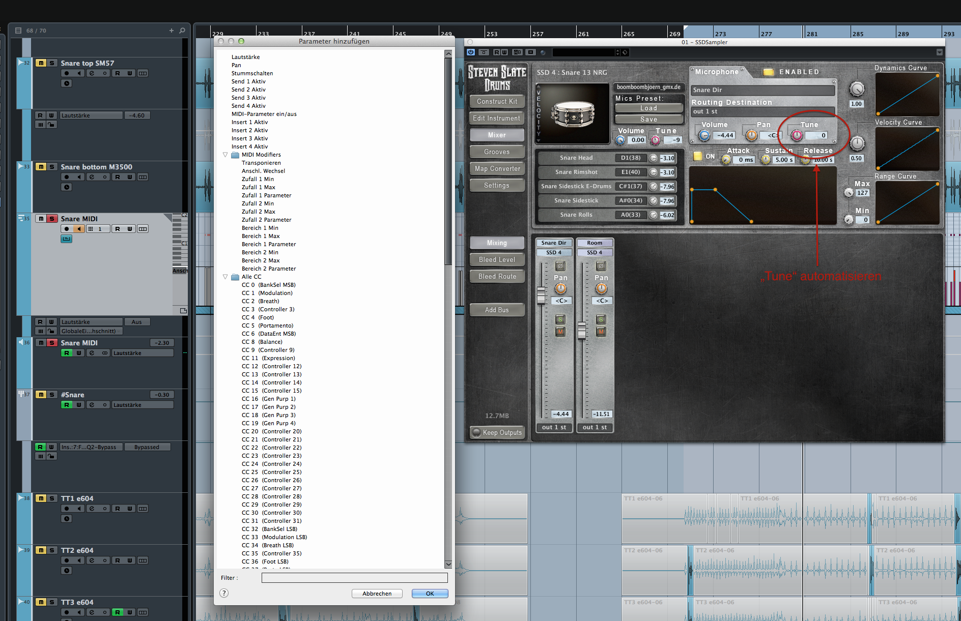Viewport: 961px width, 621px height.
Task: Click Abbrechen in the parameter dialog
Action: tap(377, 594)
